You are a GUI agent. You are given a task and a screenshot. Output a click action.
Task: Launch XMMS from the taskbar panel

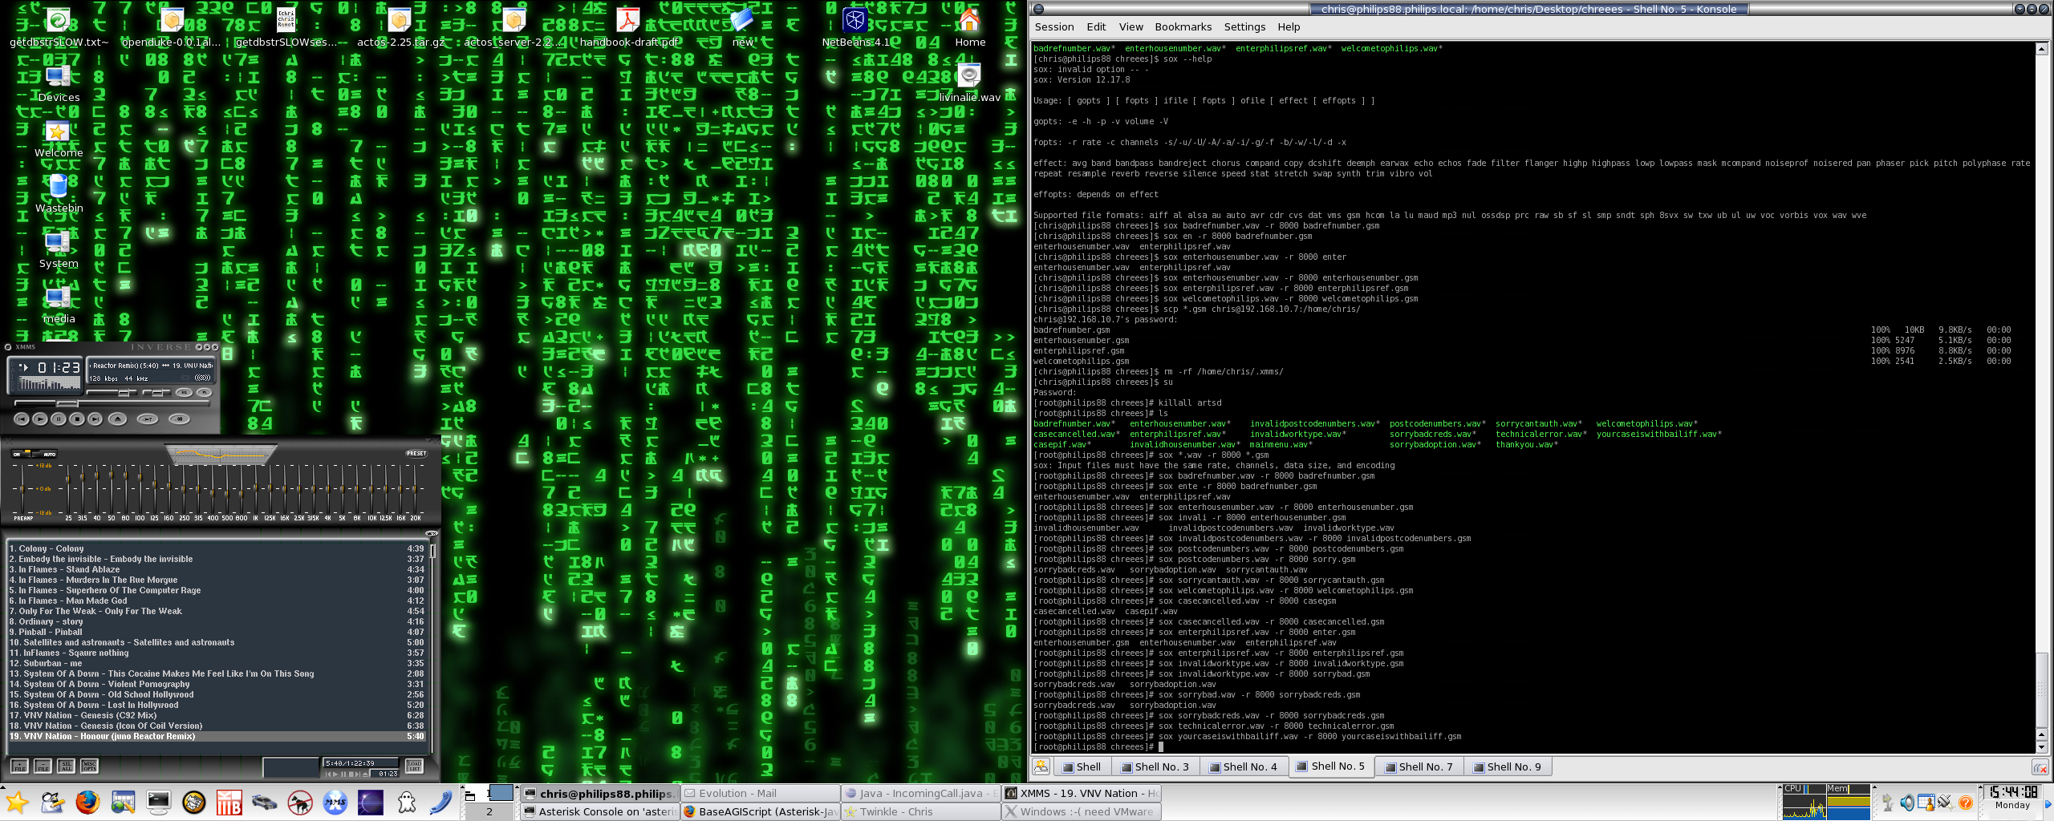point(337,802)
